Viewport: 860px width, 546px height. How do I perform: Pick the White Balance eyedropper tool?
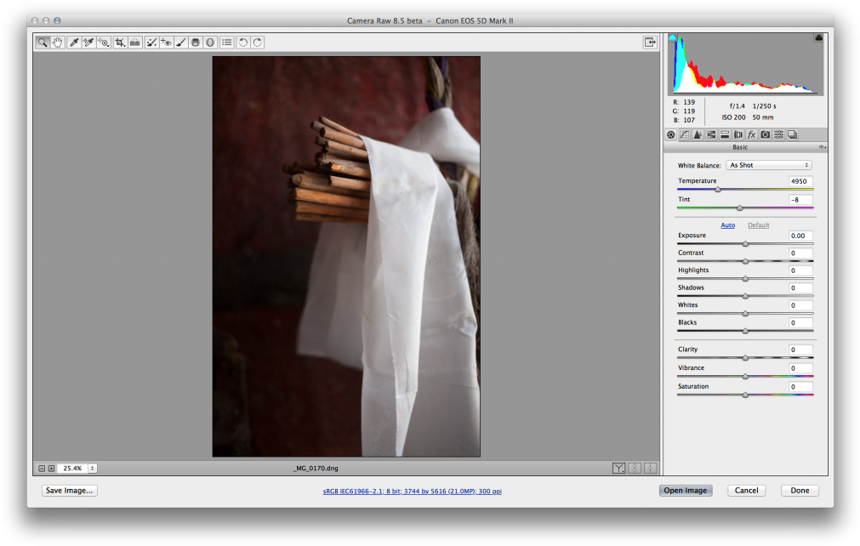[74, 42]
